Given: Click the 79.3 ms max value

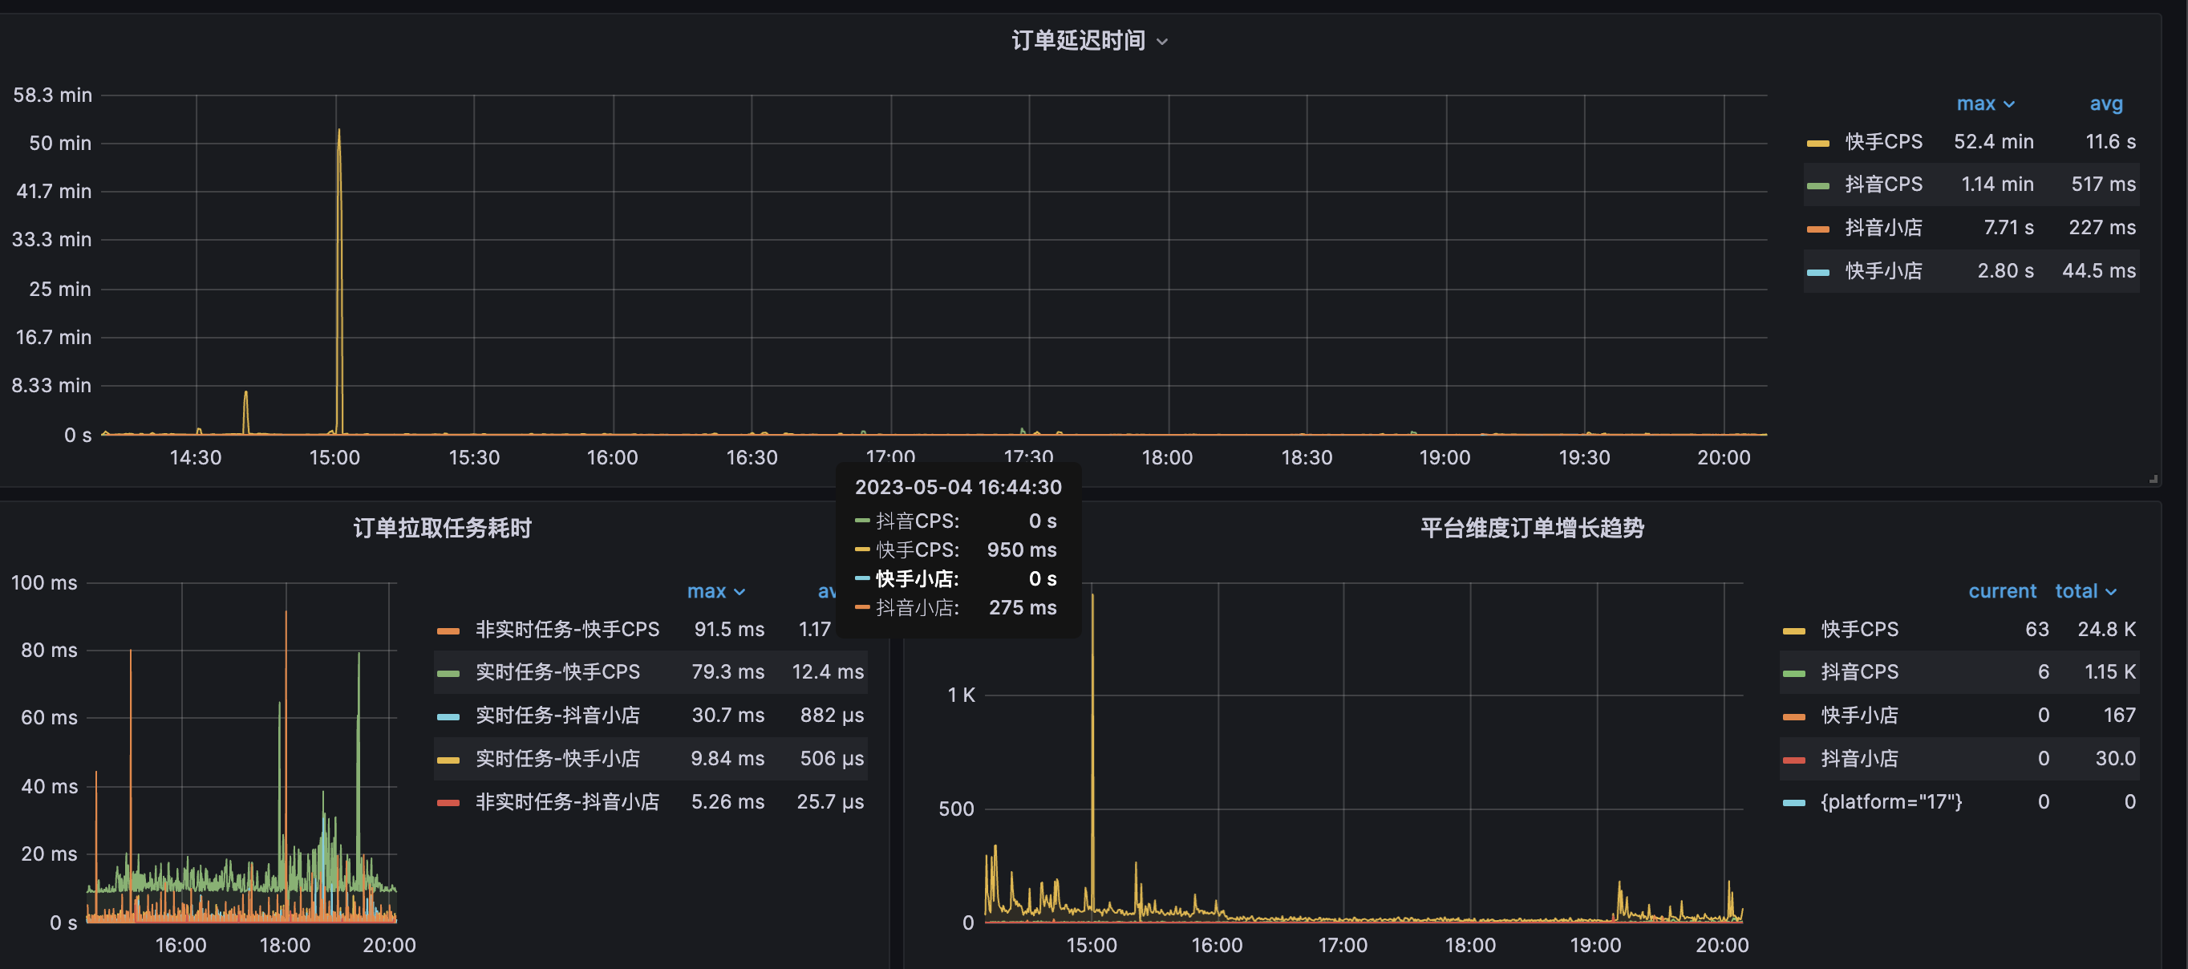Looking at the screenshot, I should pos(727,671).
